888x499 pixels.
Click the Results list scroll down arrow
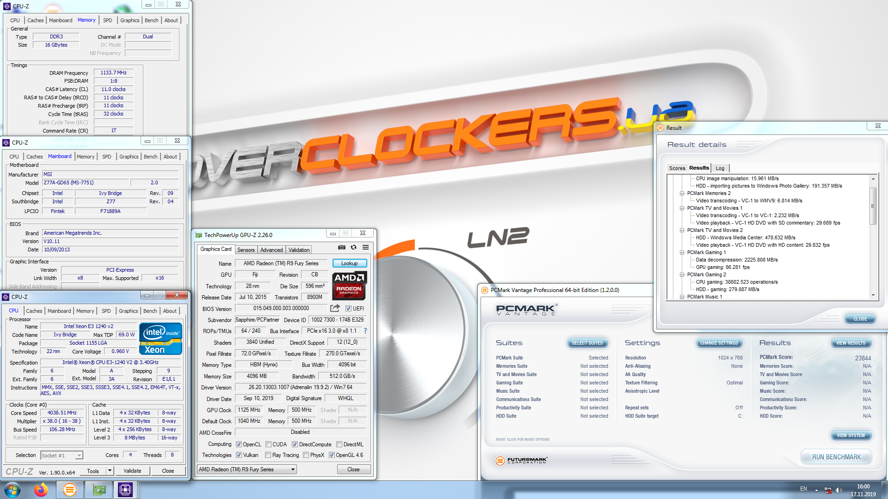(x=873, y=295)
